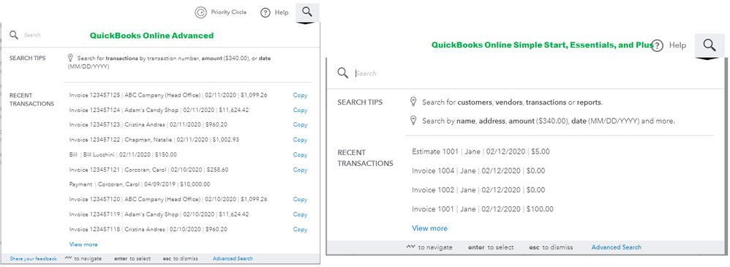730x267 pixels.
Task: Click the lightbulb beside 'Search by name, address'
Action: pos(413,121)
